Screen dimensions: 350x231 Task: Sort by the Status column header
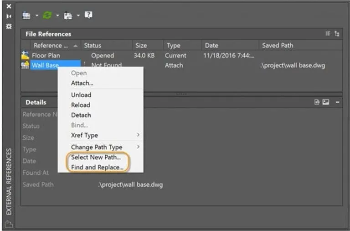107,45
